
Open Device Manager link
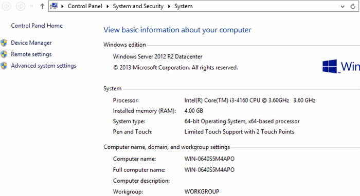click(31, 43)
